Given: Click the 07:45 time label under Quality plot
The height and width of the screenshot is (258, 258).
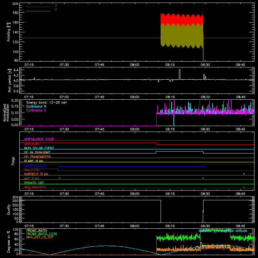Looking at the screenshot, I should [100, 226].
